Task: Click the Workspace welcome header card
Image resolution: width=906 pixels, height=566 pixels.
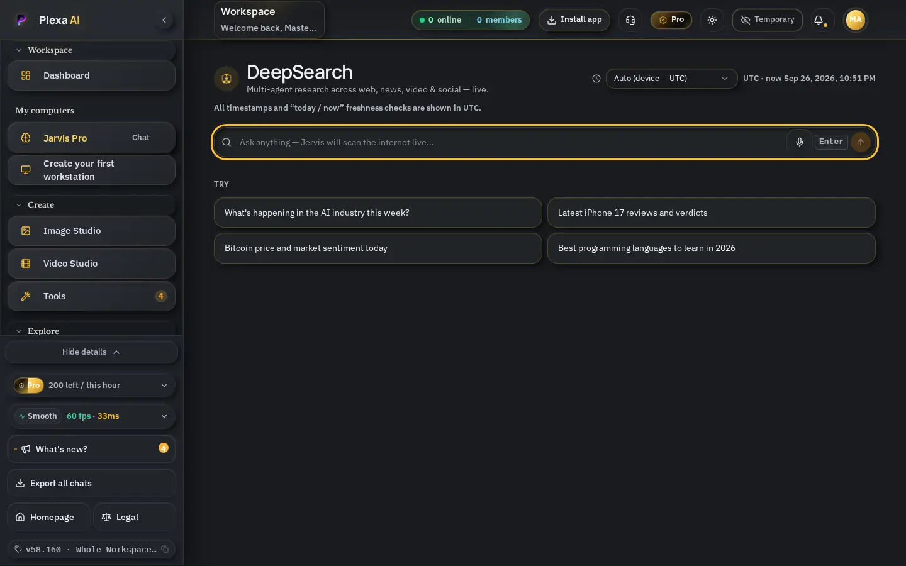Action: [x=269, y=19]
